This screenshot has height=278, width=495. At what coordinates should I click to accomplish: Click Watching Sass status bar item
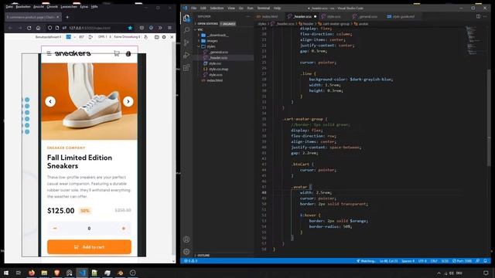pos(366,261)
